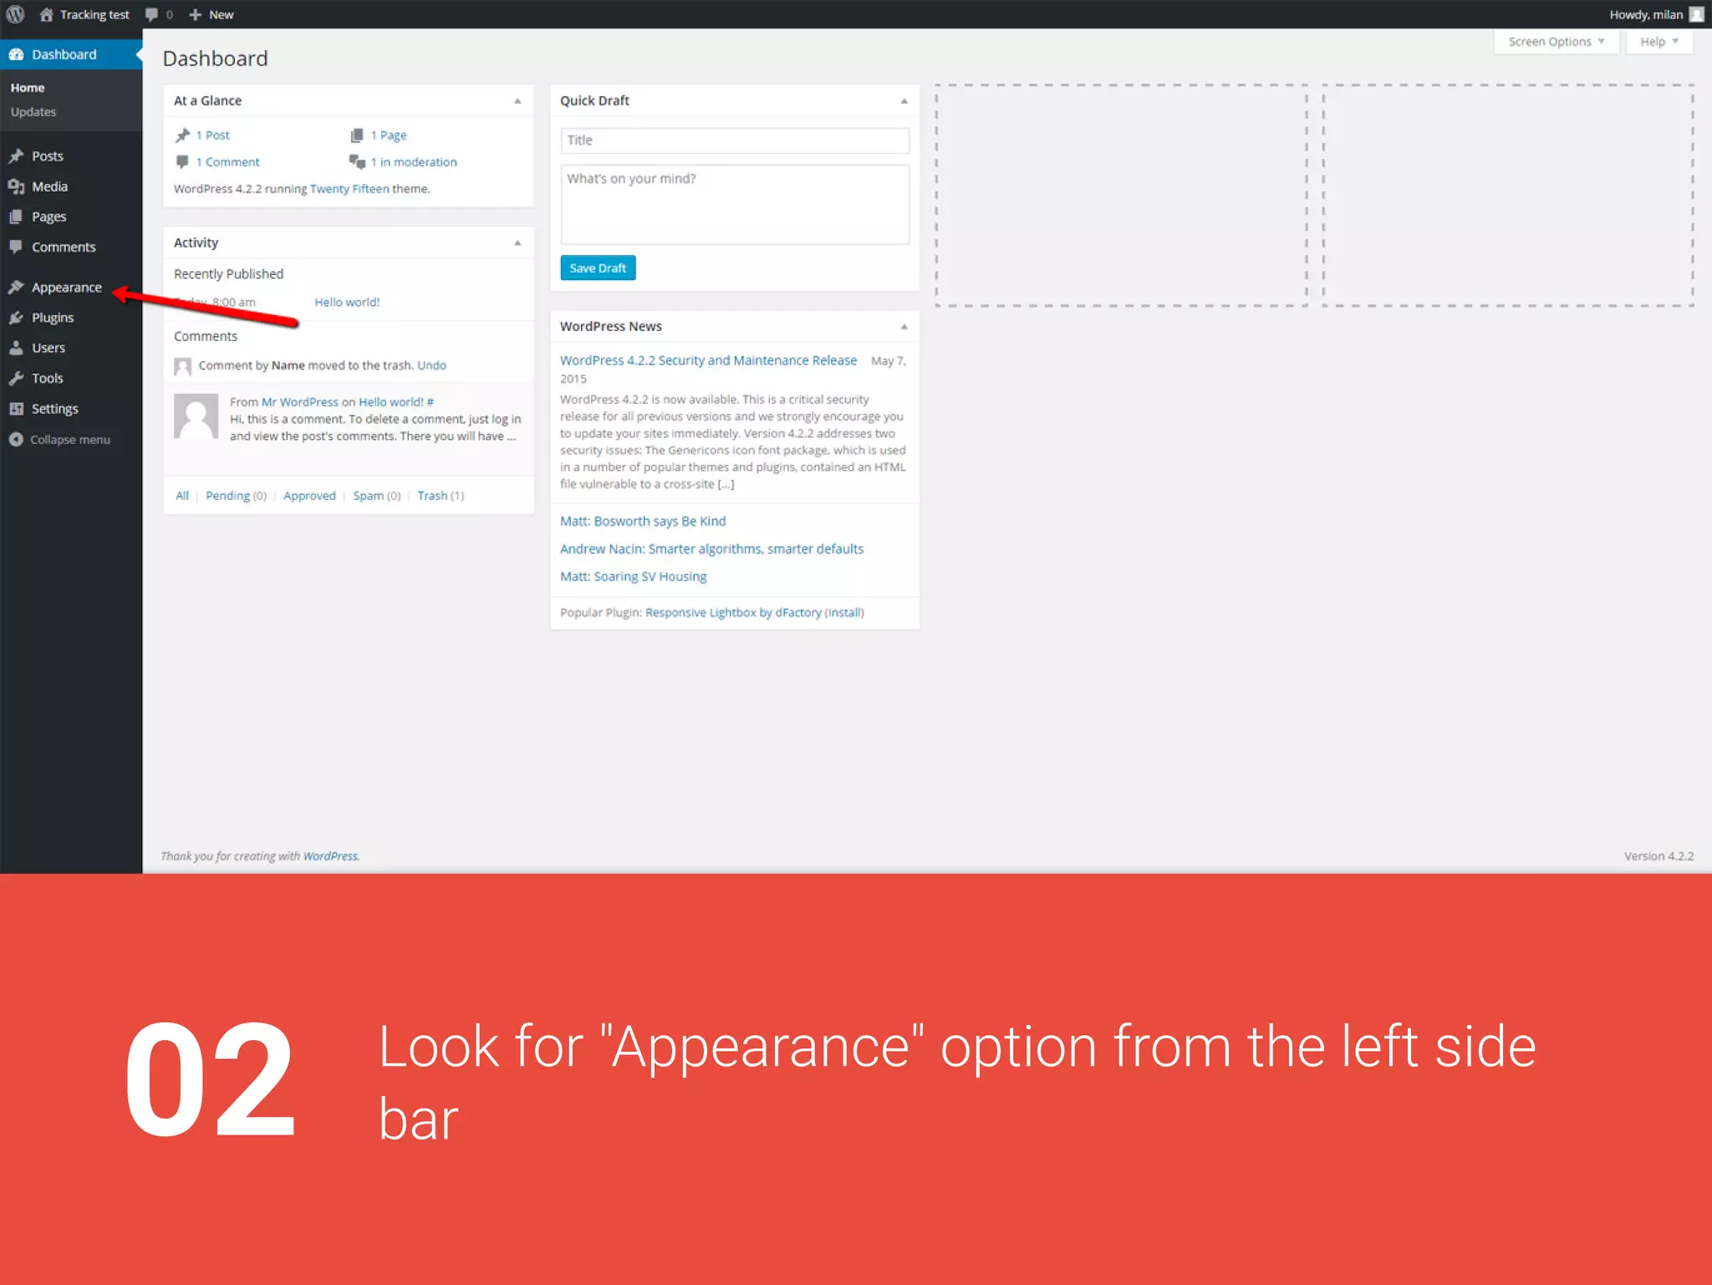The image size is (1712, 1285).
Task: Open the Twenty Fifteen theme link
Action: pyautogui.click(x=349, y=189)
